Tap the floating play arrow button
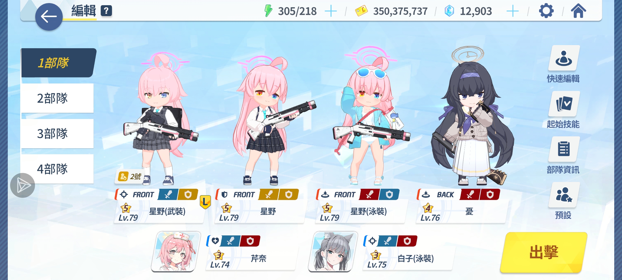The image size is (622, 280). point(23,185)
